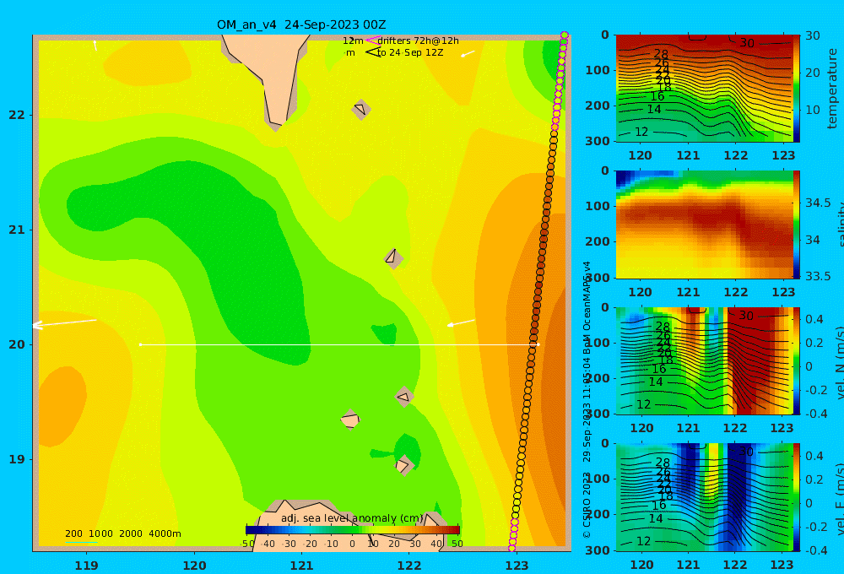This screenshot has height=574, width=844.
Task: Click the '33.5' salinity colorbar tick
Action: [x=818, y=276]
